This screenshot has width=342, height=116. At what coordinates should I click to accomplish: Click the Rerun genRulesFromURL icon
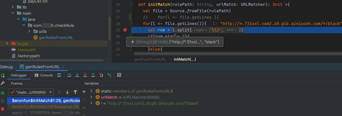3,75
